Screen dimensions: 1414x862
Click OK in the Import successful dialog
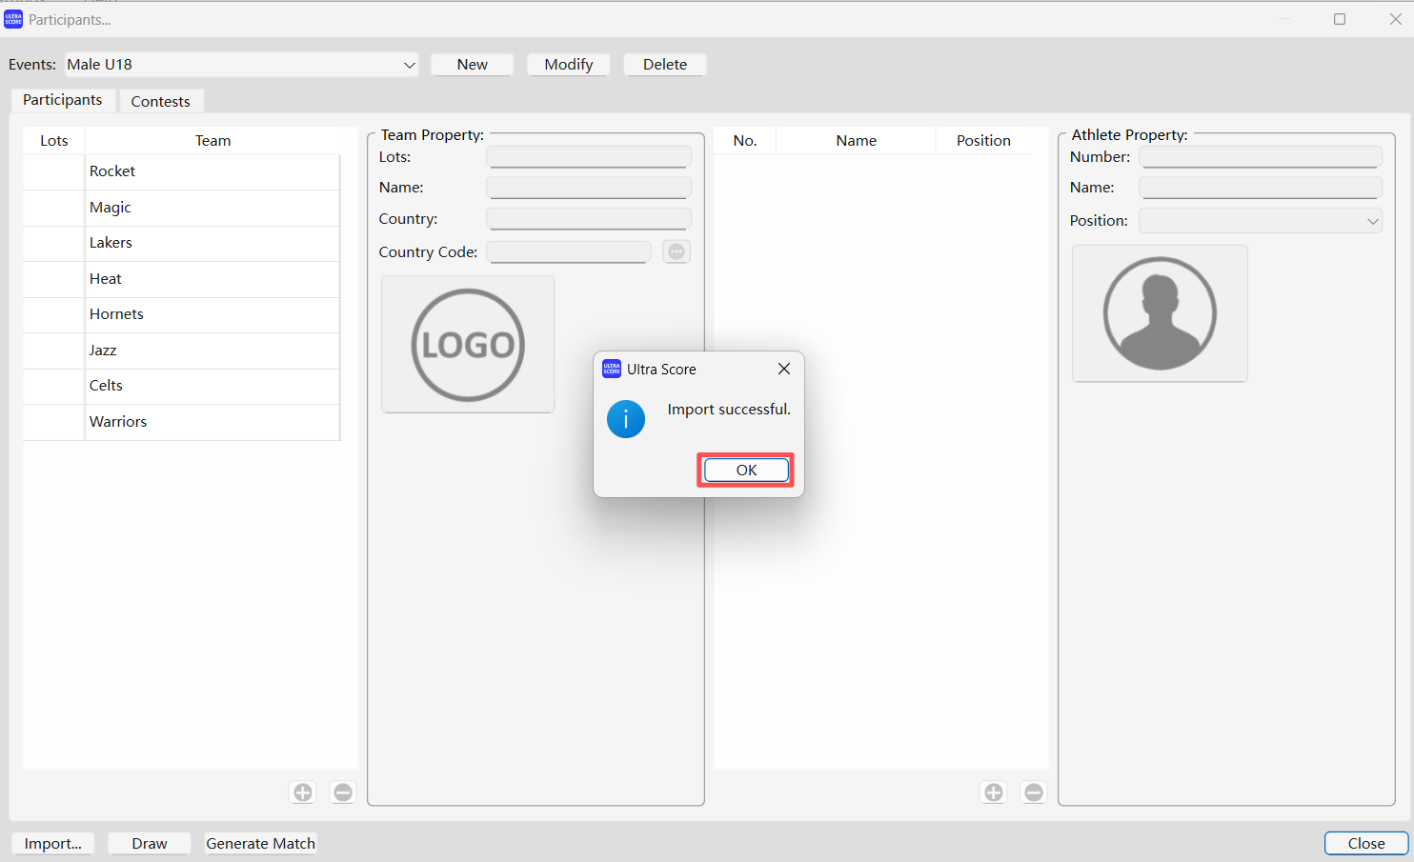click(746, 470)
